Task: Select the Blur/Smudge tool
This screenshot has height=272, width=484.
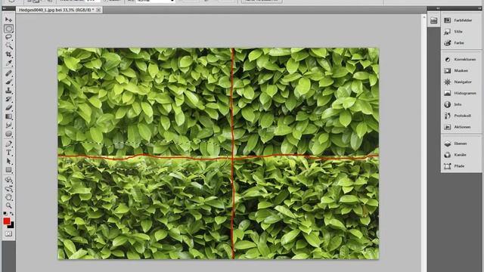Action: (8, 125)
